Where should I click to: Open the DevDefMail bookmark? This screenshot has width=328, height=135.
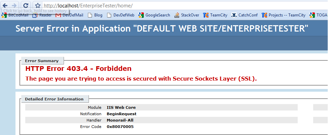click(70, 15)
